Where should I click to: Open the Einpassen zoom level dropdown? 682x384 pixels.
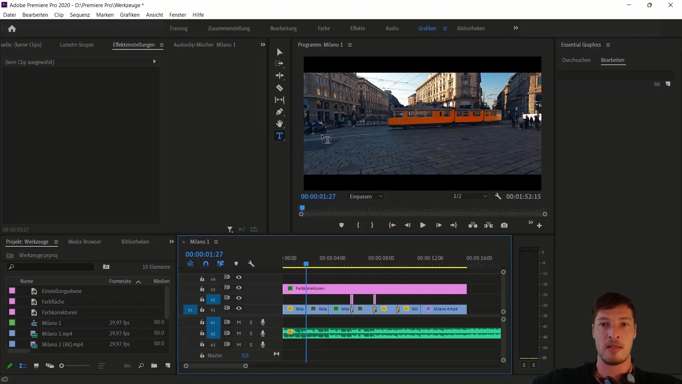coord(366,197)
